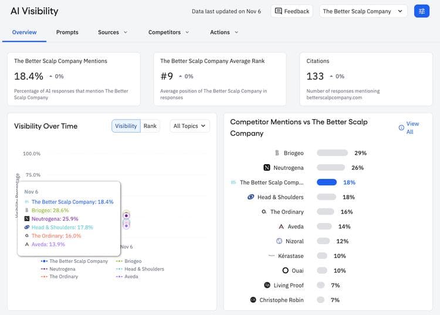Click the Briogeo 29% mention bar

pyautogui.click(x=332, y=153)
